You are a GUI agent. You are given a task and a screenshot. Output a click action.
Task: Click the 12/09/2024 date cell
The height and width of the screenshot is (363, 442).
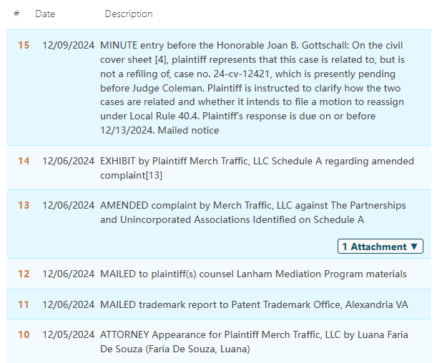(x=68, y=46)
